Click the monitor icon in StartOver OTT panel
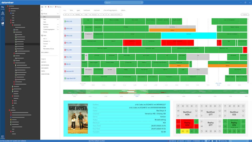 220,111
